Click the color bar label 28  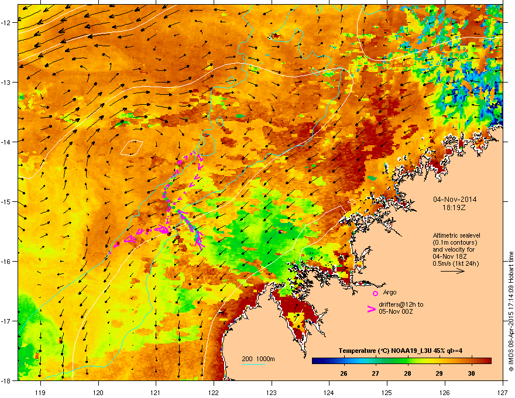(x=407, y=373)
